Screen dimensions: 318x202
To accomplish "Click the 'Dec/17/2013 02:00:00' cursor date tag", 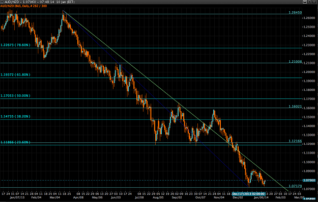I will pyautogui.click(x=248, y=194).
